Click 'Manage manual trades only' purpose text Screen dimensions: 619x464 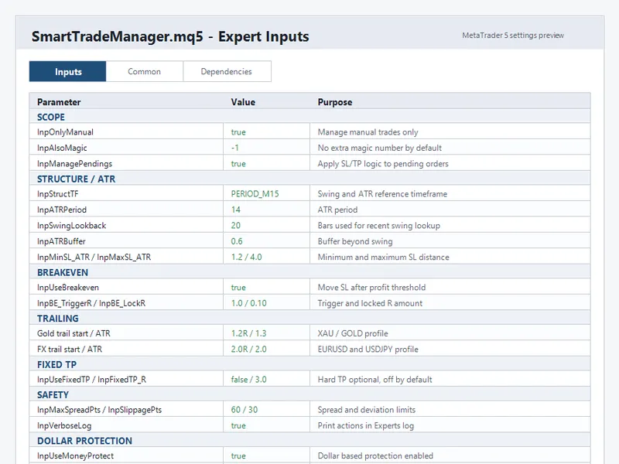pos(368,132)
